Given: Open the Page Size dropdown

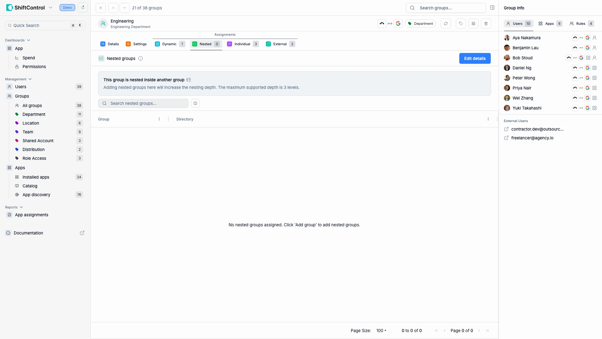Looking at the screenshot, I should 381,331.
